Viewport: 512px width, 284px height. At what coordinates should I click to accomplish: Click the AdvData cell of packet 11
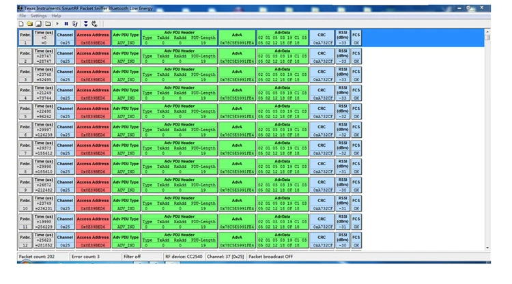tap(283, 222)
